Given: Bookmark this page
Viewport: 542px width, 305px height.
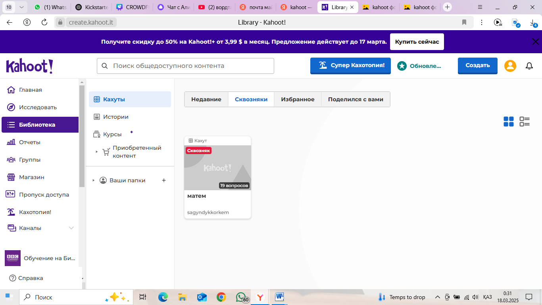Looking at the screenshot, I should coord(464,22).
